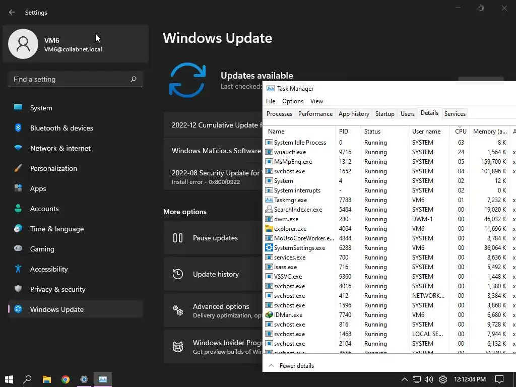Open Accounts settings category

[x=76, y=209]
